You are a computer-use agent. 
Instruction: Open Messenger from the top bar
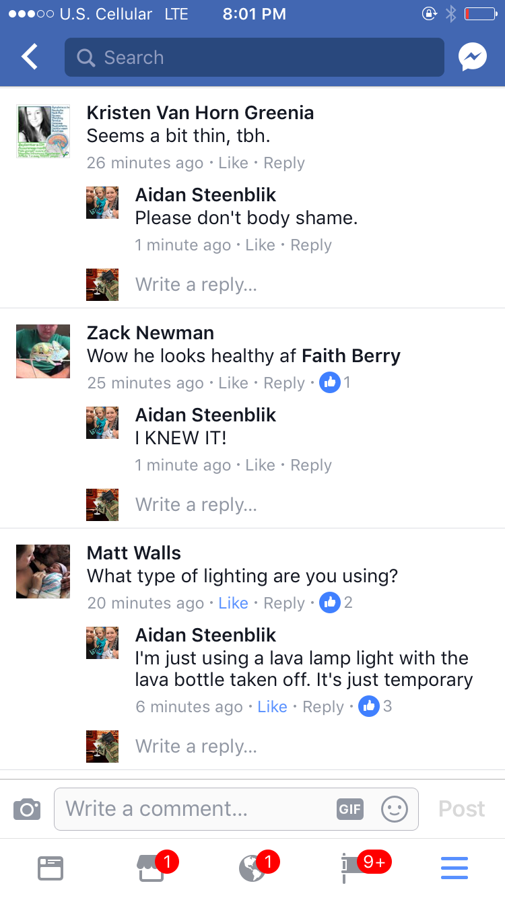(x=473, y=57)
